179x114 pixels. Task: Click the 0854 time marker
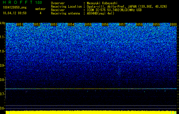coord(71,25)
